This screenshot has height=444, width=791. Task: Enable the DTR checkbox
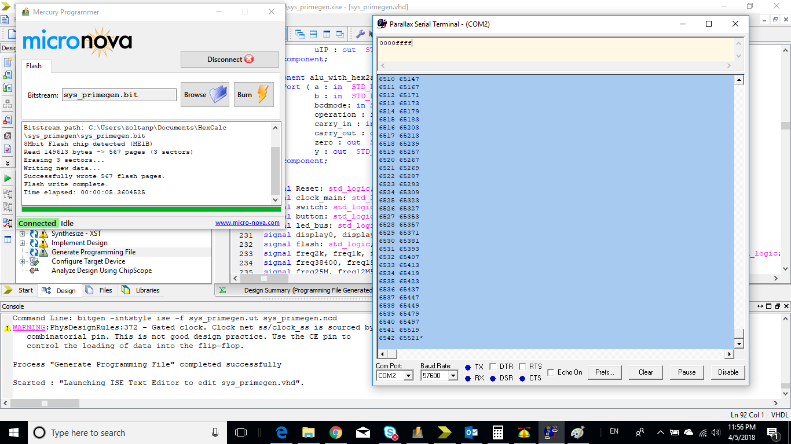[493, 367]
